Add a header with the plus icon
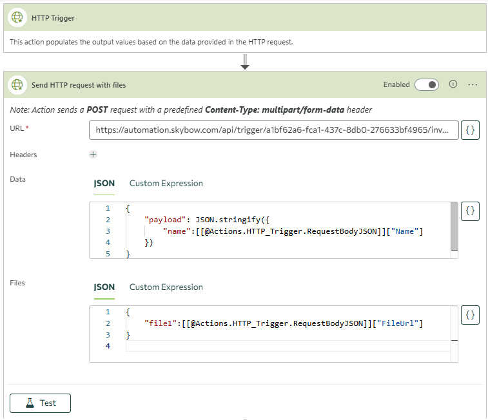Image resolution: width=488 pixels, height=420 pixels. pyautogui.click(x=93, y=155)
